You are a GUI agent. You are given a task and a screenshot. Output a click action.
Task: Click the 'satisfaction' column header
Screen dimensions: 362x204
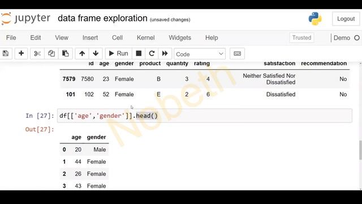(x=279, y=63)
